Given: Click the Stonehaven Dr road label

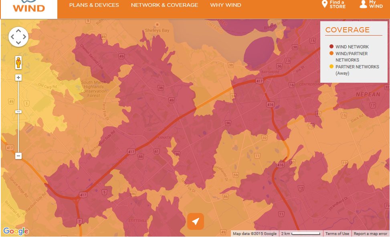Looking at the screenshot, I should click(220, 173).
